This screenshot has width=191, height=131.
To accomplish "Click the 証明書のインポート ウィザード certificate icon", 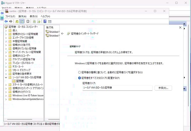I will (69, 33).
